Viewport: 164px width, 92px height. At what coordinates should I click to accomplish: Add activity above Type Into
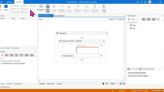coord(82,38)
